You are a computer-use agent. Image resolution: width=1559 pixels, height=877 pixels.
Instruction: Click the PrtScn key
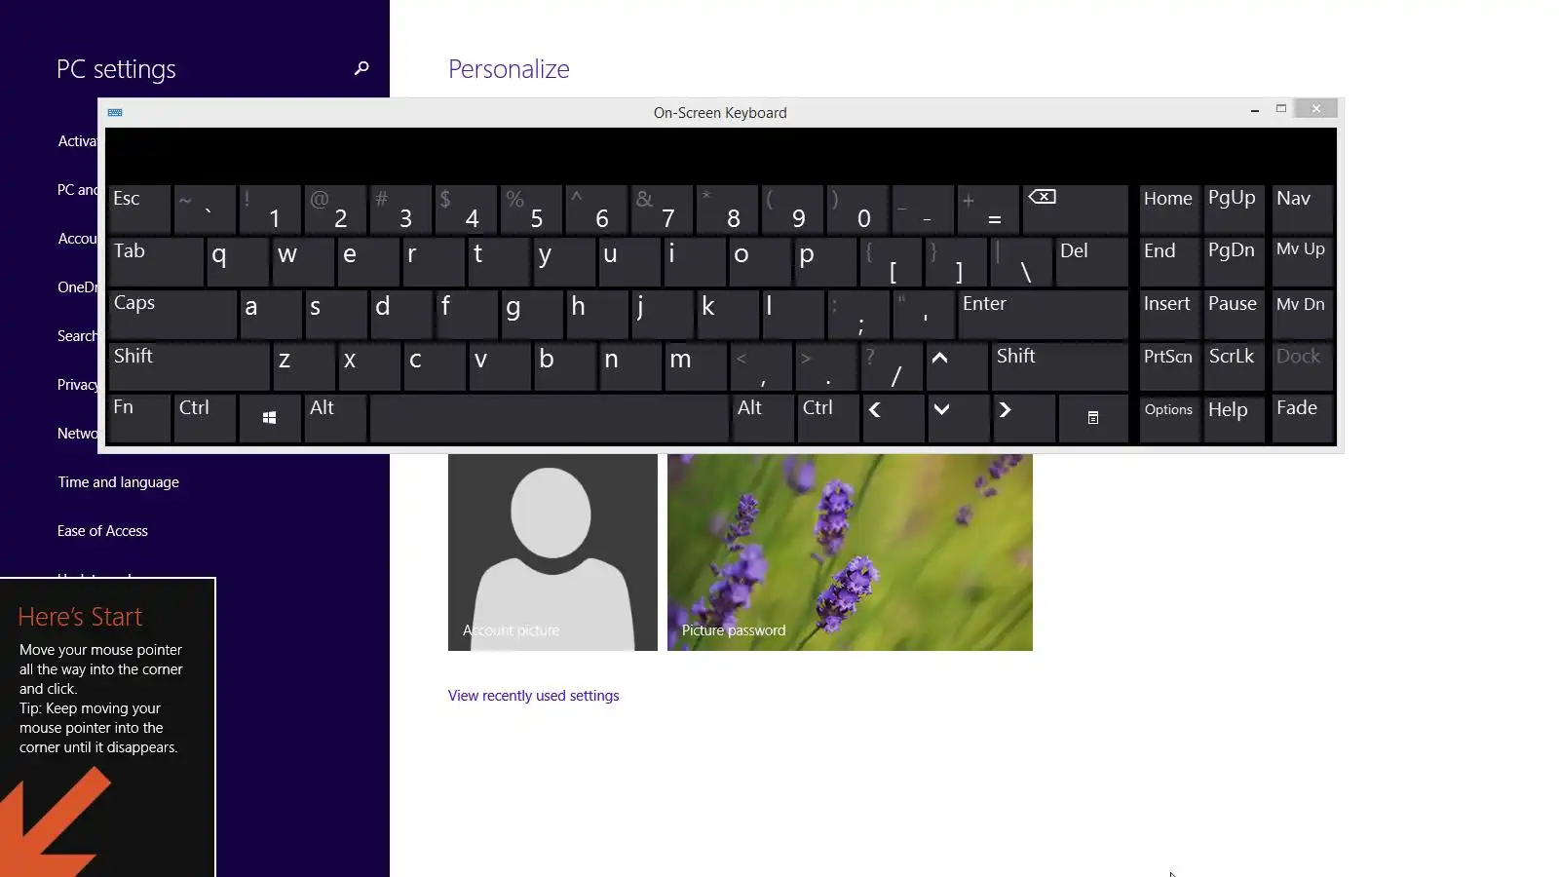coord(1169,366)
